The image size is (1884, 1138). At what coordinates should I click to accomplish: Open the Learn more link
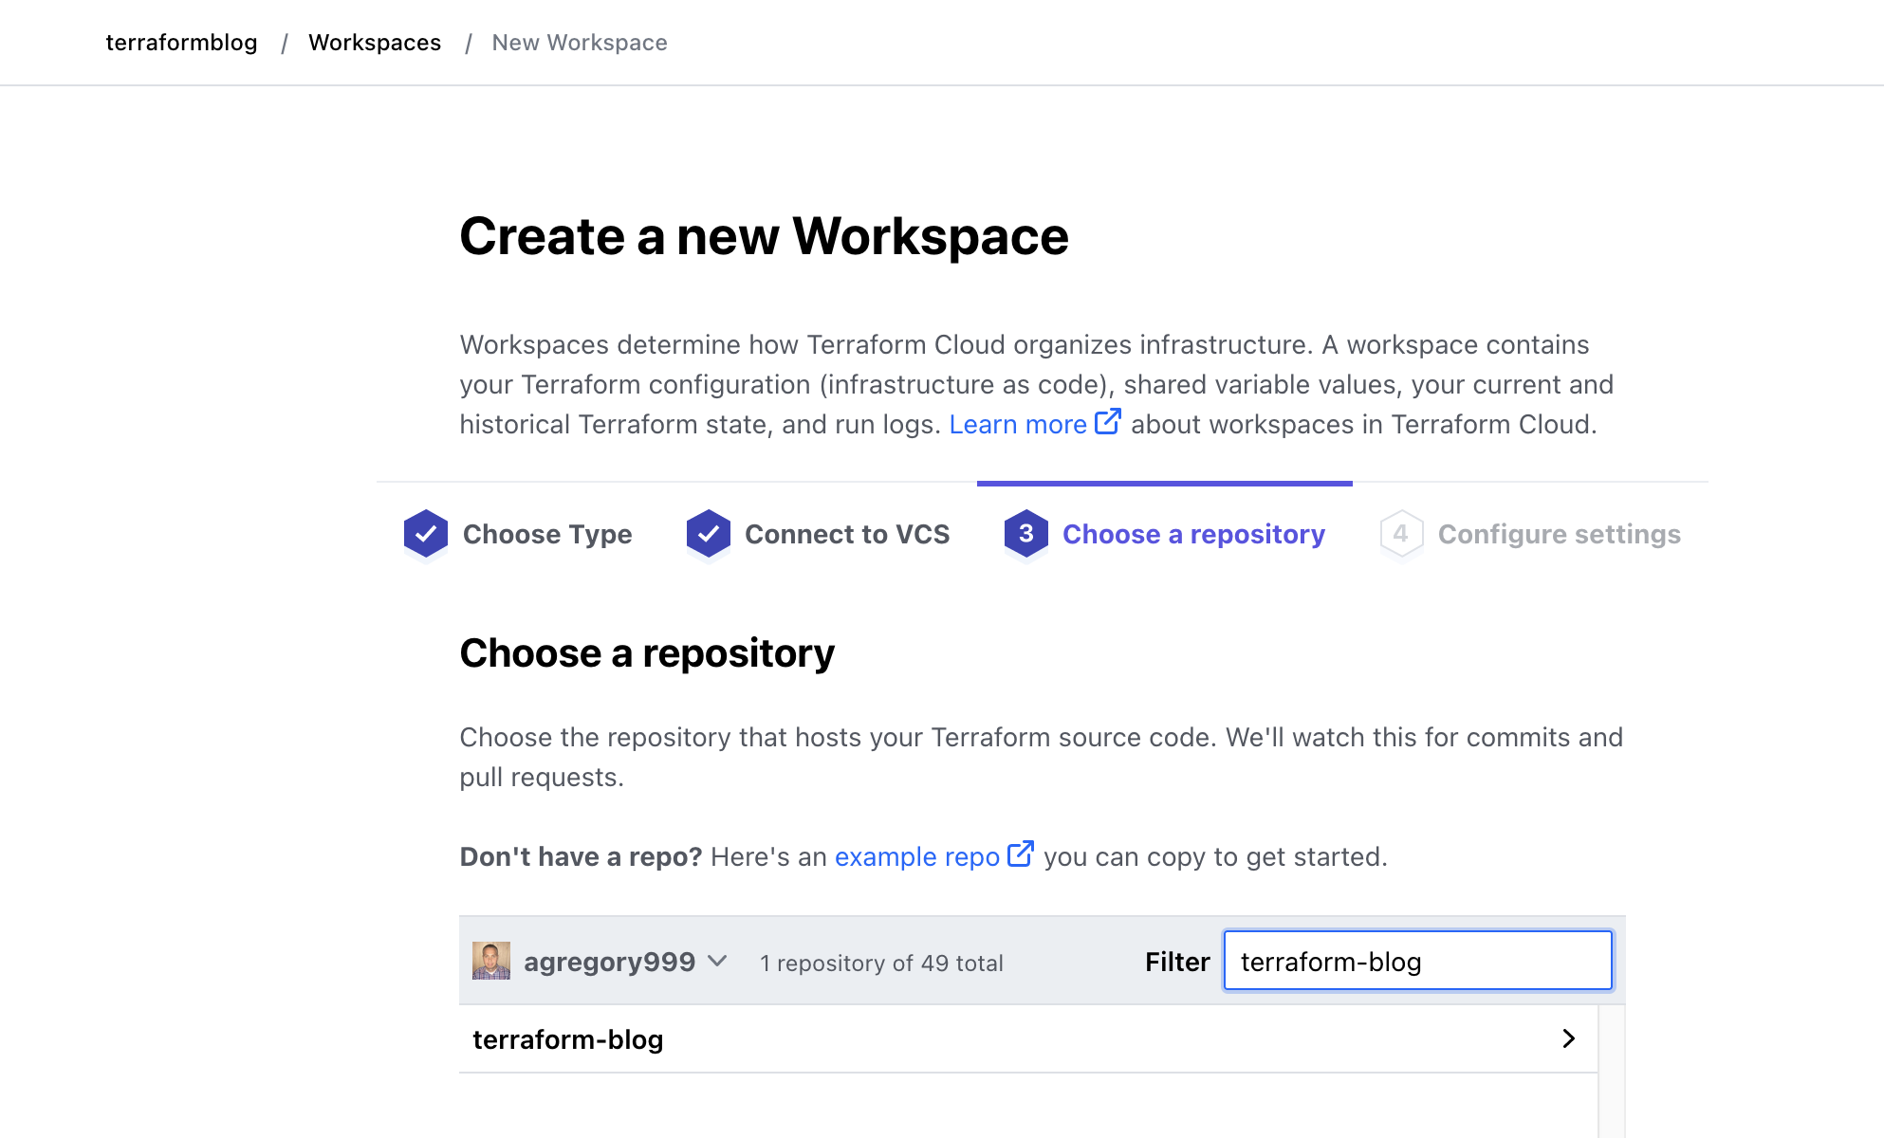tap(1017, 424)
